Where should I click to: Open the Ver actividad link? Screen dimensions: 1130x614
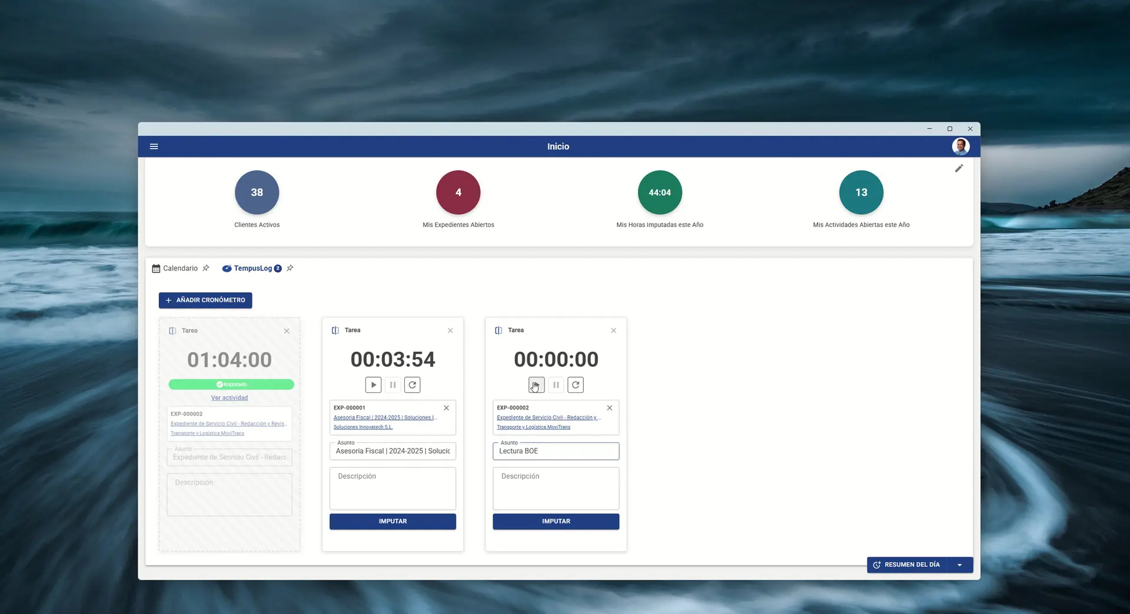coord(230,398)
